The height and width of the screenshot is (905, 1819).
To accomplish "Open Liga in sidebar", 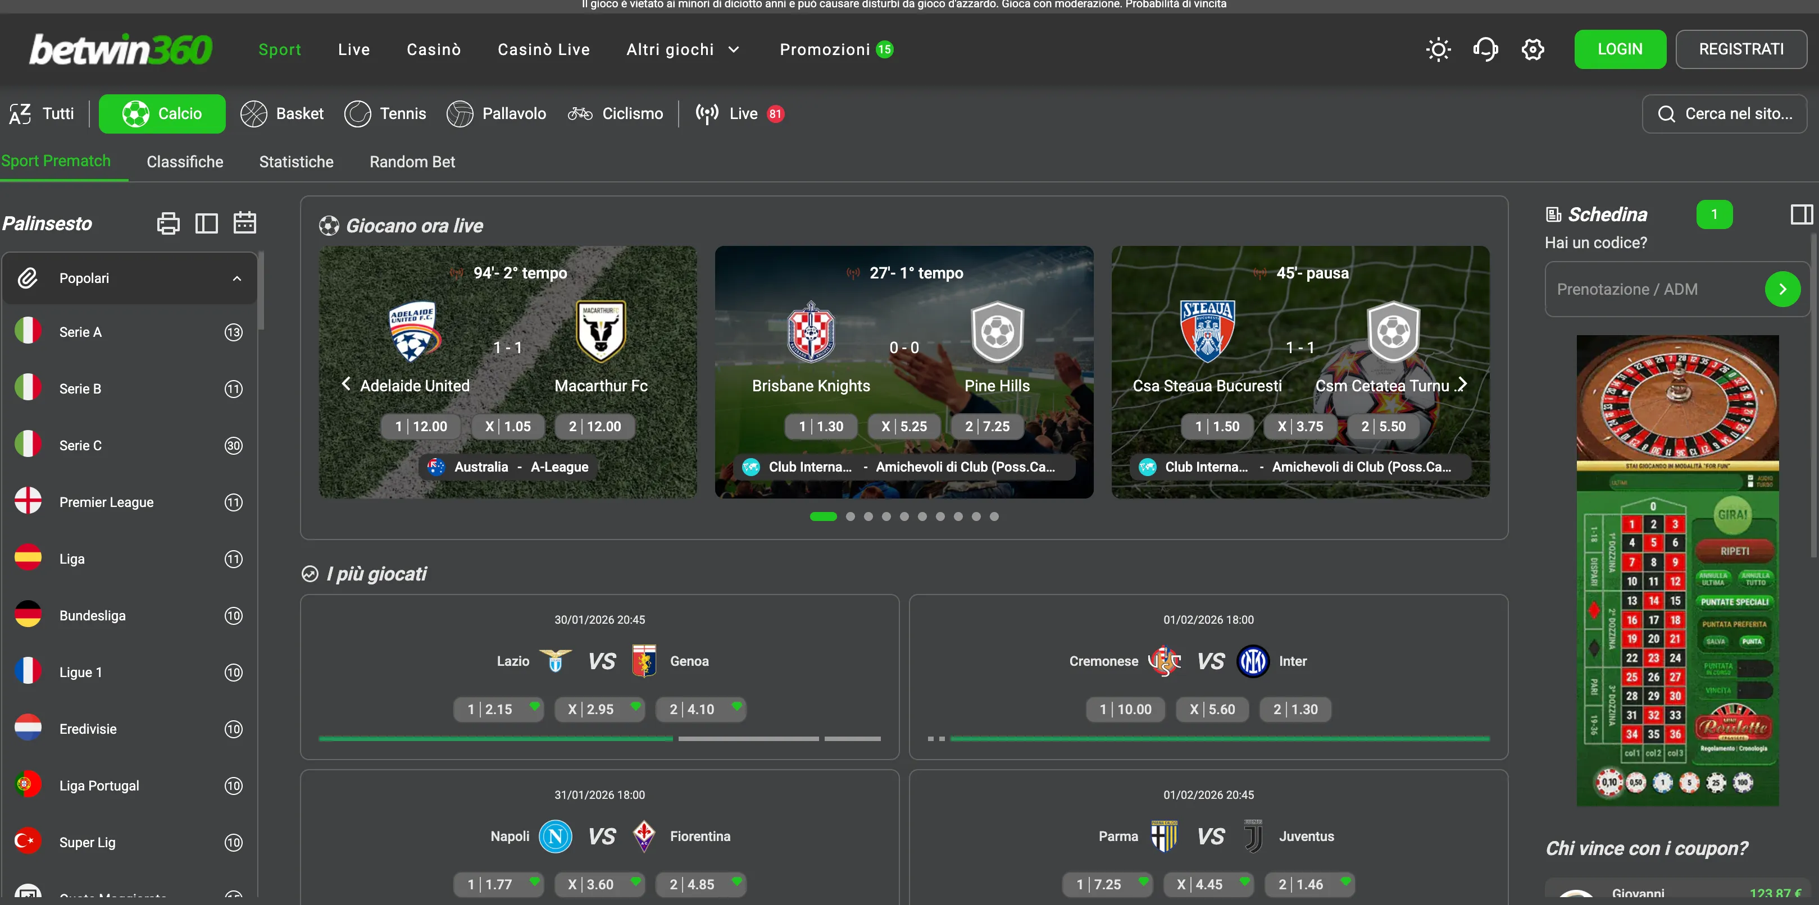I will click(129, 559).
